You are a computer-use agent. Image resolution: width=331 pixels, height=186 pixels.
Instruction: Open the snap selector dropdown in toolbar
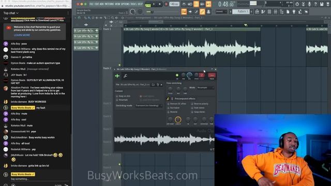pos(221,11)
